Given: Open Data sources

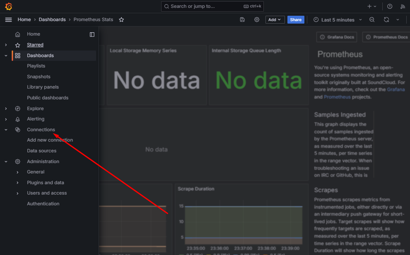Looking at the screenshot, I should [41, 151].
